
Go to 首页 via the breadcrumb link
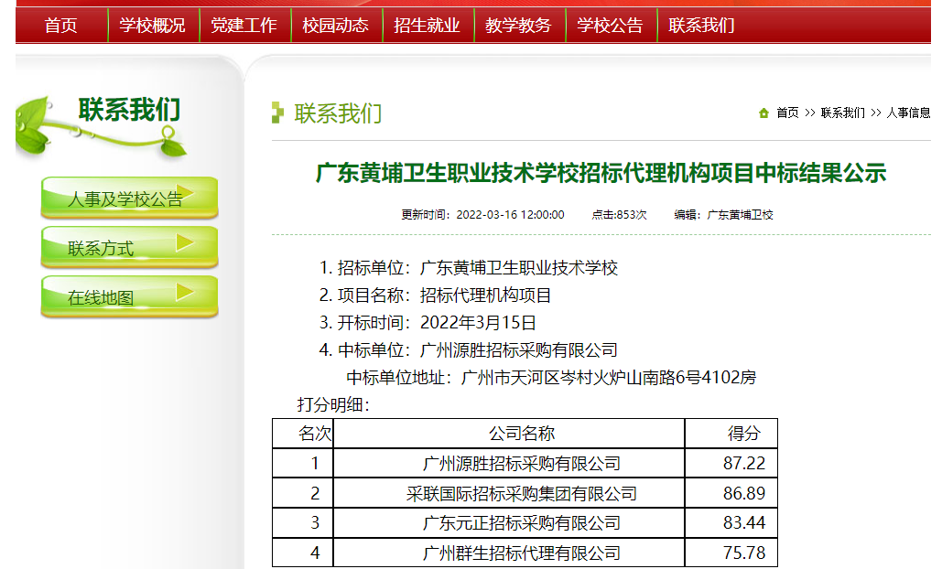(x=787, y=113)
